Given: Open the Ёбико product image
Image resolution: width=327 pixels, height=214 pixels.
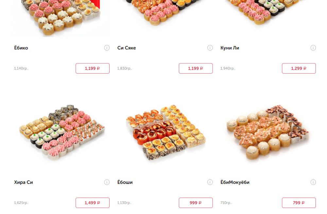Looking at the screenshot, I should 62,18.
